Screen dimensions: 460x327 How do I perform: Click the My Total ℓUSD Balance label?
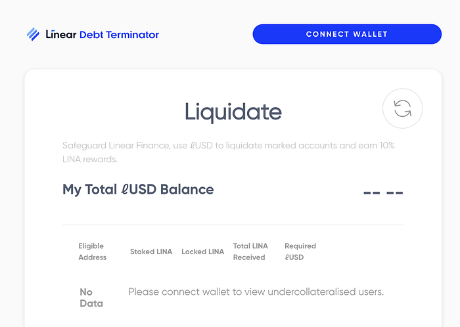[138, 189]
